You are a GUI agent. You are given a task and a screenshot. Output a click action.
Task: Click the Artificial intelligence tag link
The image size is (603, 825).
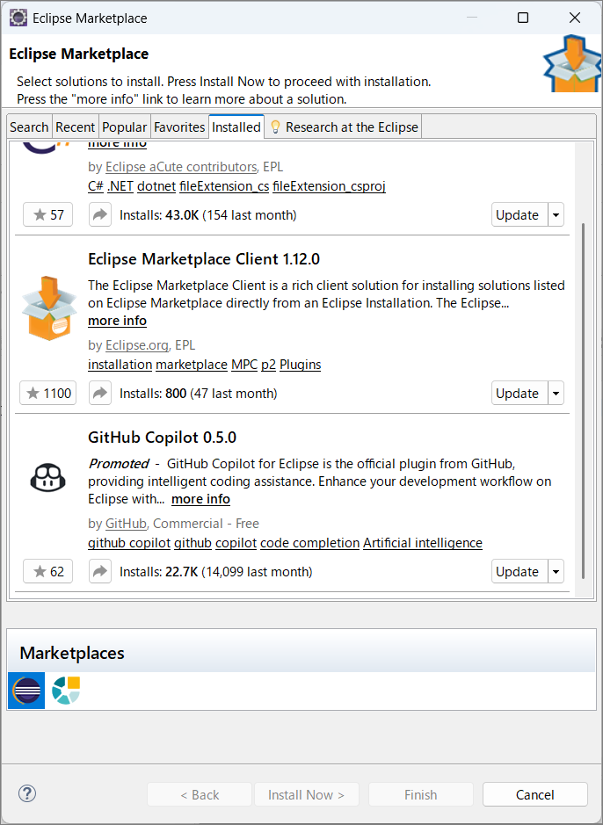click(x=423, y=543)
